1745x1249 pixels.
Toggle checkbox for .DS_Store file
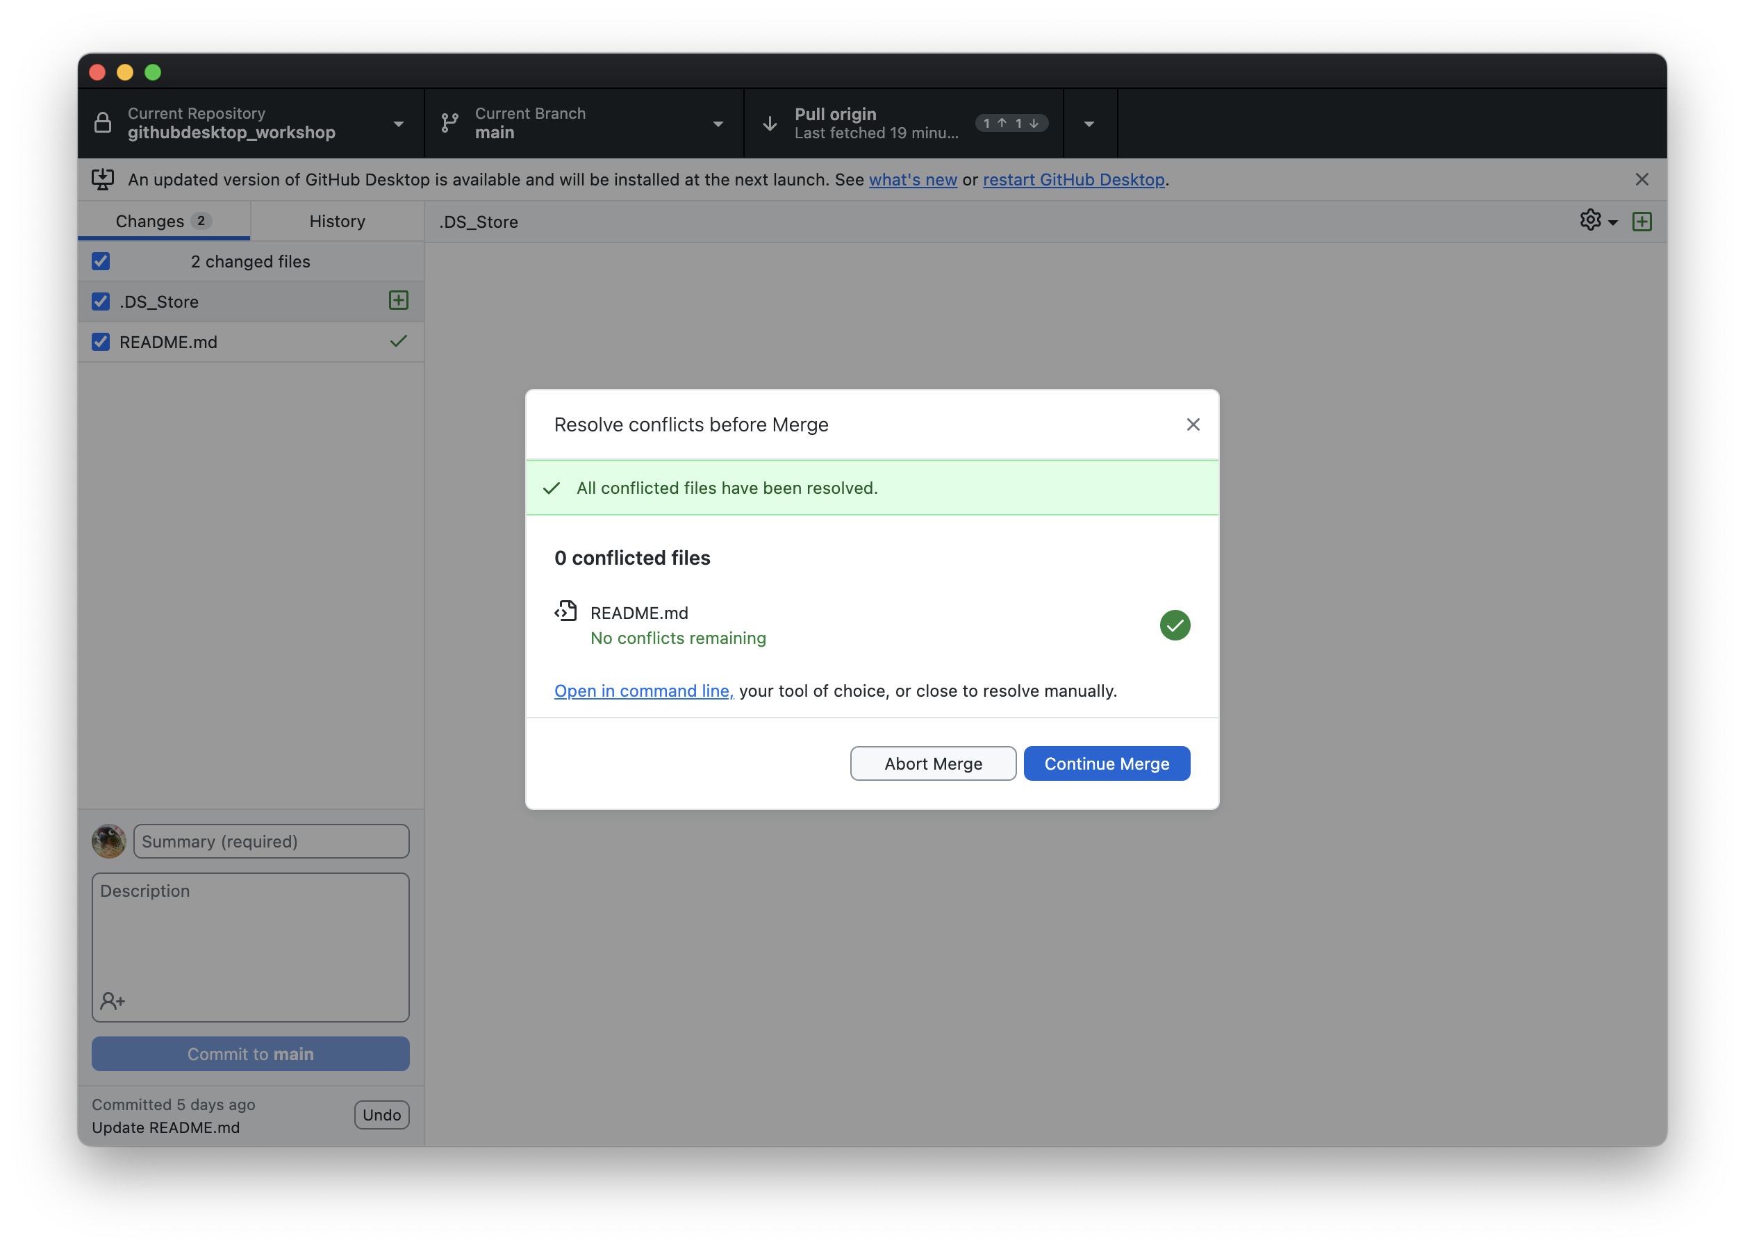(101, 300)
